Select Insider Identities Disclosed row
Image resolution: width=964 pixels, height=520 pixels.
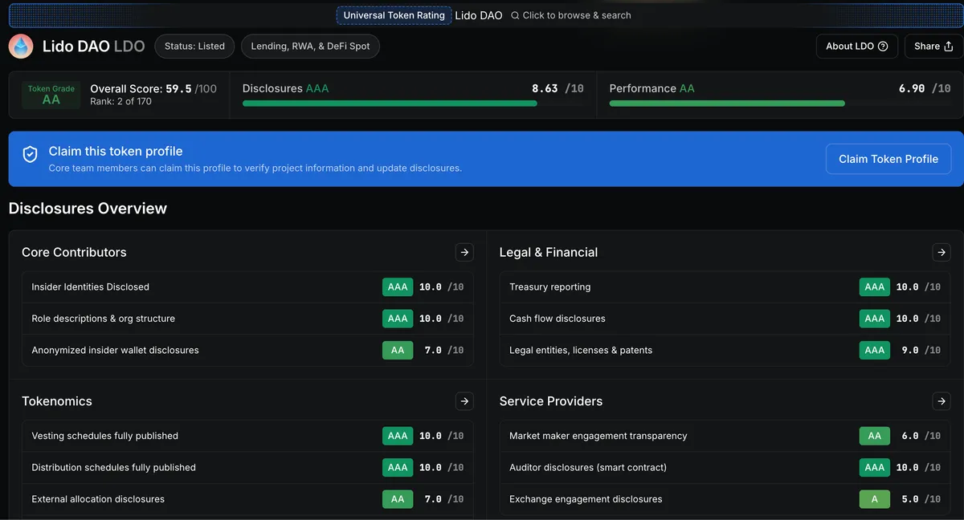[247, 286]
